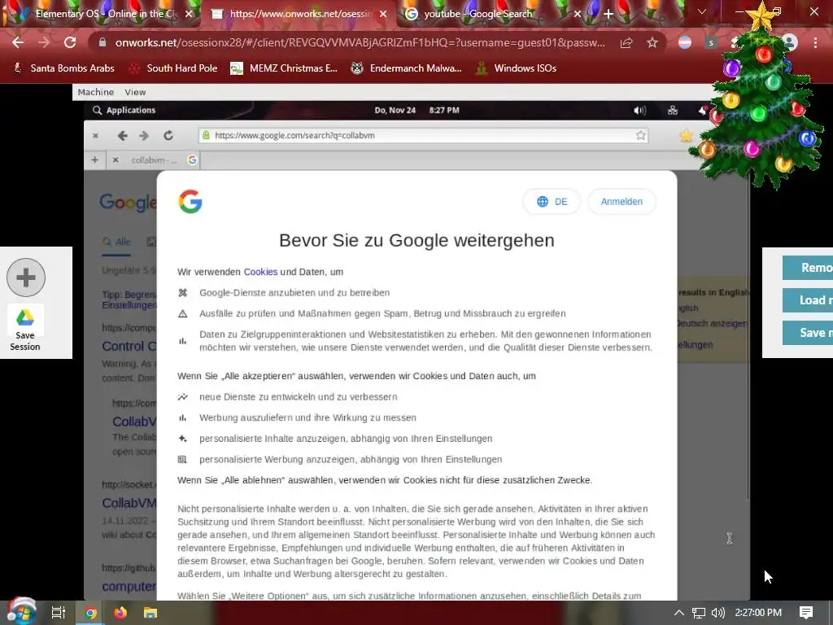Reload the google.com page in the VM browser
The height and width of the screenshot is (625, 833).
click(168, 136)
